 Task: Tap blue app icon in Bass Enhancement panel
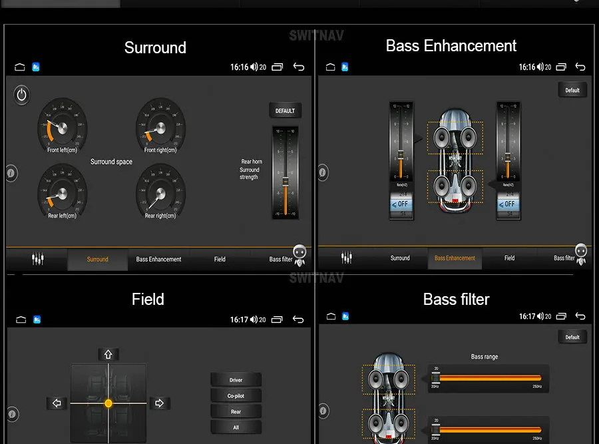coord(345,67)
